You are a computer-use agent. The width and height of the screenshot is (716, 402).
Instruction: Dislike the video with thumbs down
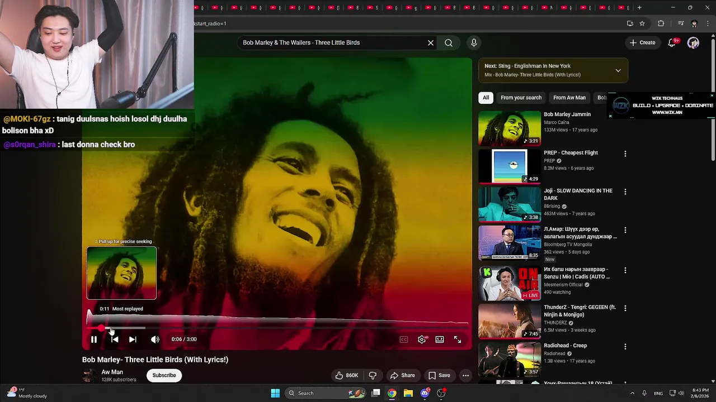(x=373, y=375)
